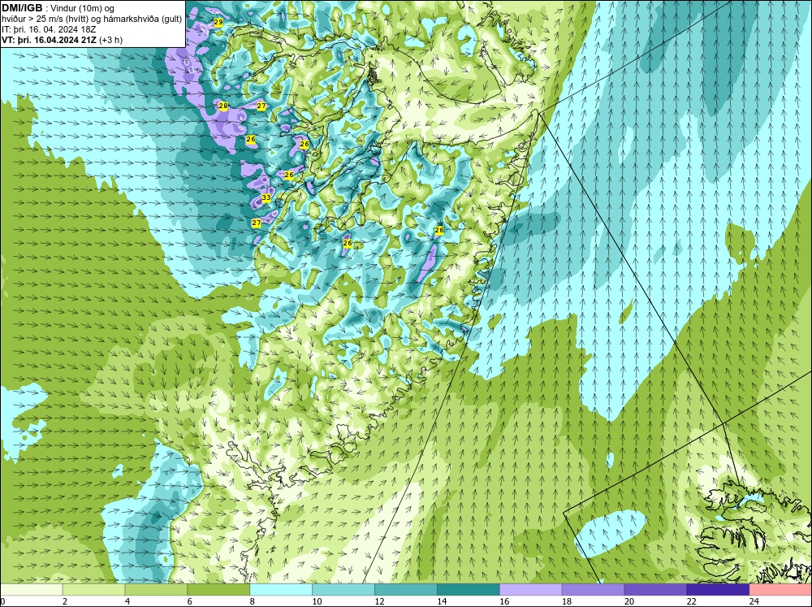This screenshot has width=812, height=607.
Task: Click scale value 4 below the color bar
Action: pyautogui.click(x=127, y=601)
